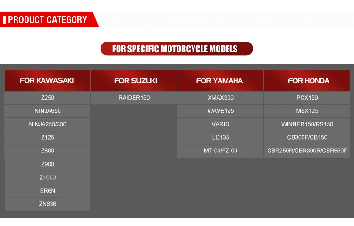Select the FOR YAMAHA column header
Screen dimensions: 354x226
(220, 81)
